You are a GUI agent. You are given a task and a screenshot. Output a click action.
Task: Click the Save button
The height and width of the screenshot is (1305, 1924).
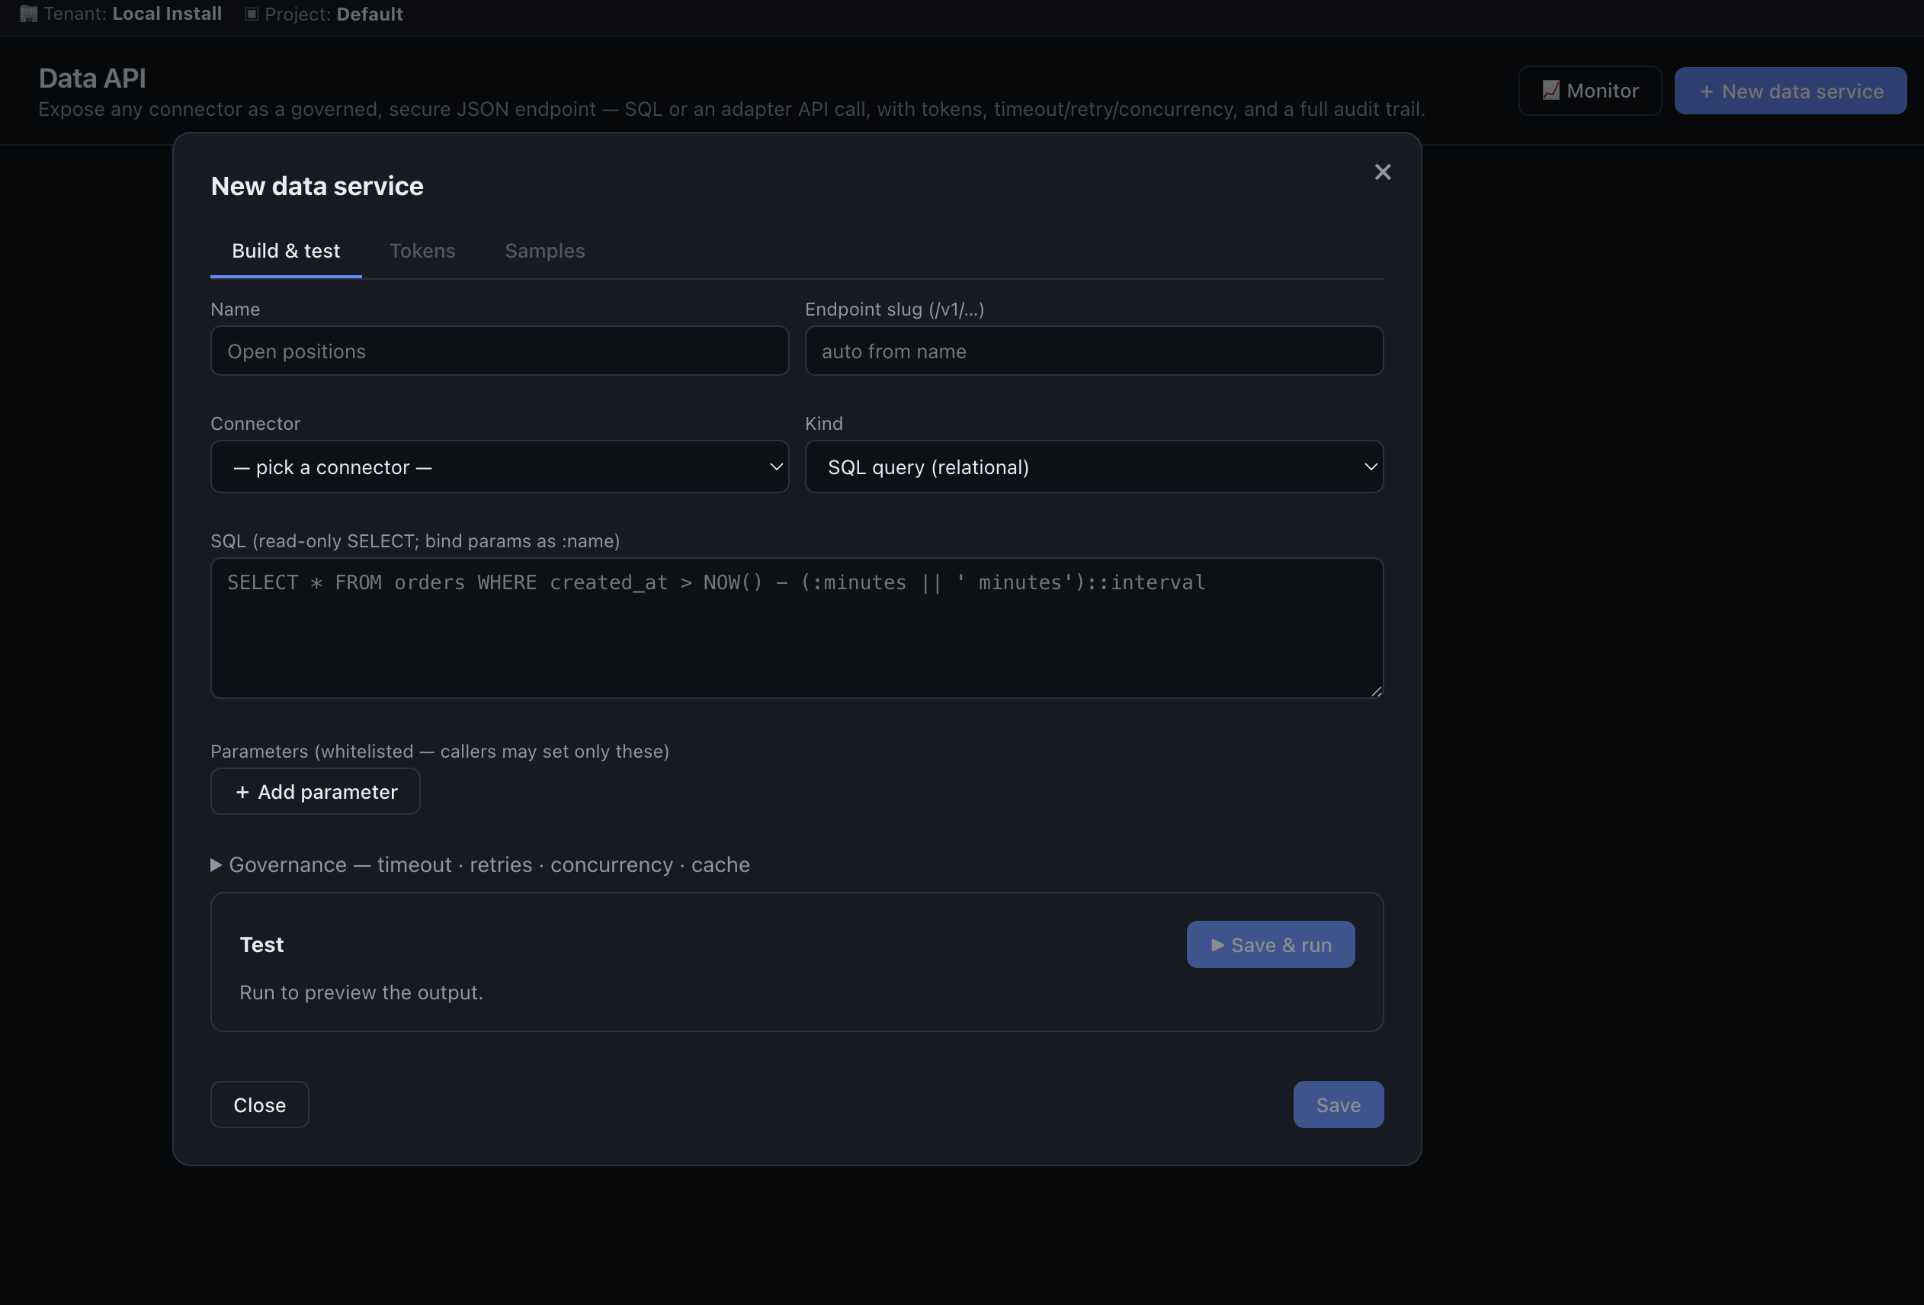pos(1338,1105)
